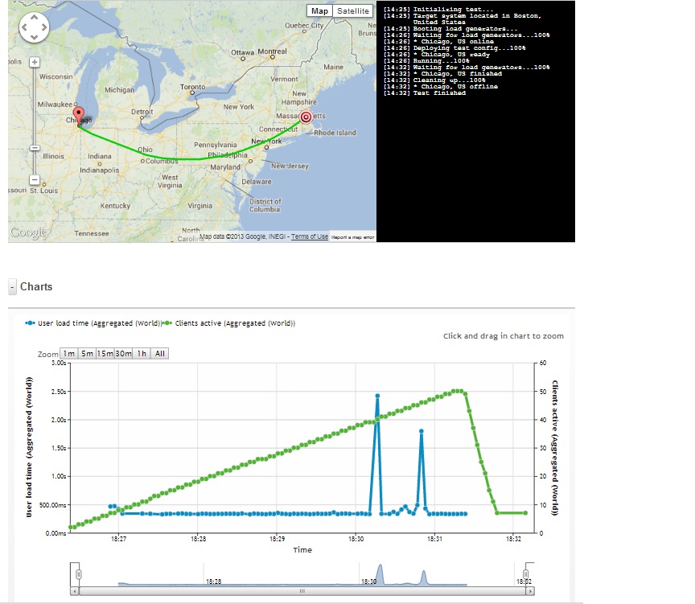Click the Boston target bullseye marker

306,117
